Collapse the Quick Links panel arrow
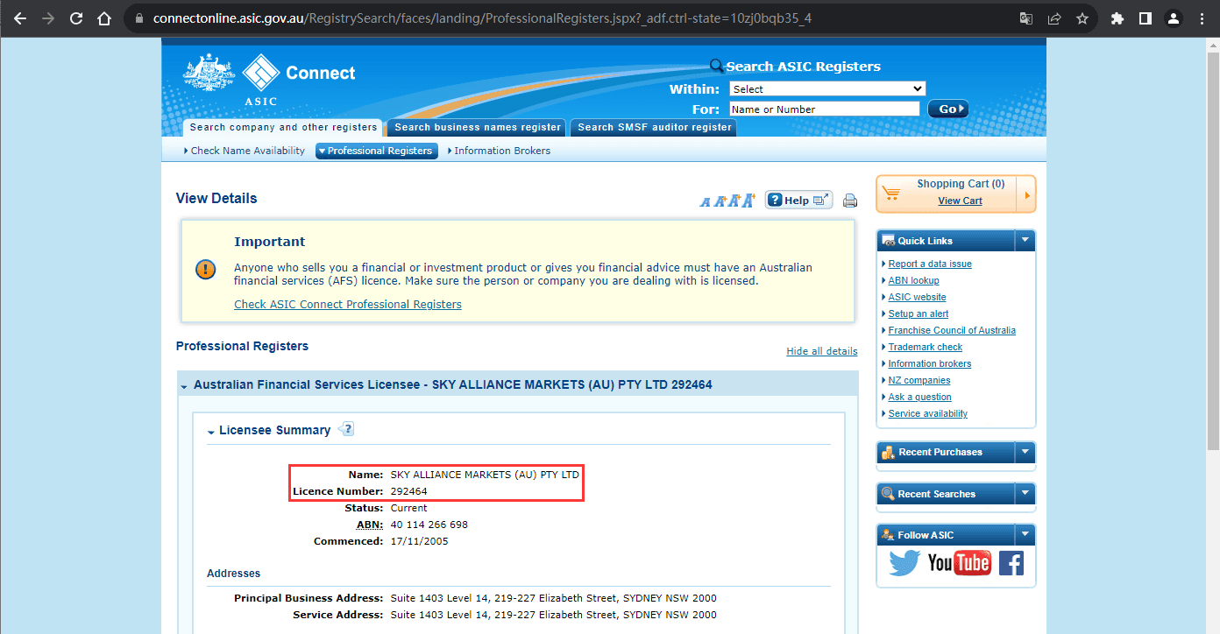This screenshot has width=1220, height=634. pyautogui.click(x=1025, y=240)
